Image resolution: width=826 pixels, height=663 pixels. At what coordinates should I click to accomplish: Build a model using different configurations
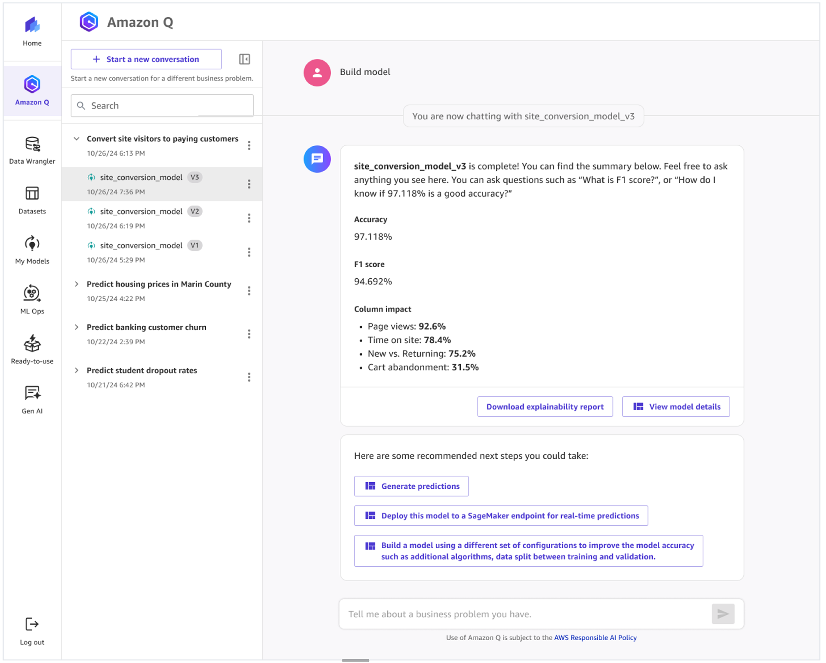click(529, 551)
